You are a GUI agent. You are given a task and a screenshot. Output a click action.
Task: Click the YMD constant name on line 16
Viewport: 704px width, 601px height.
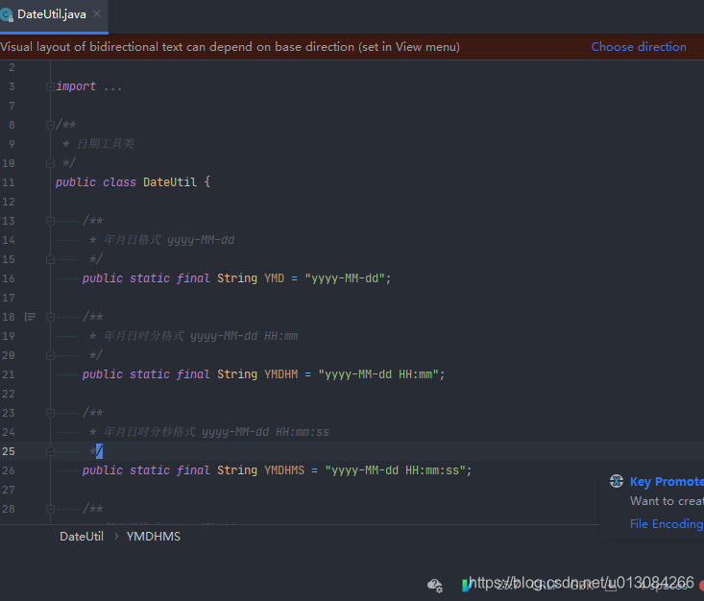274,278
